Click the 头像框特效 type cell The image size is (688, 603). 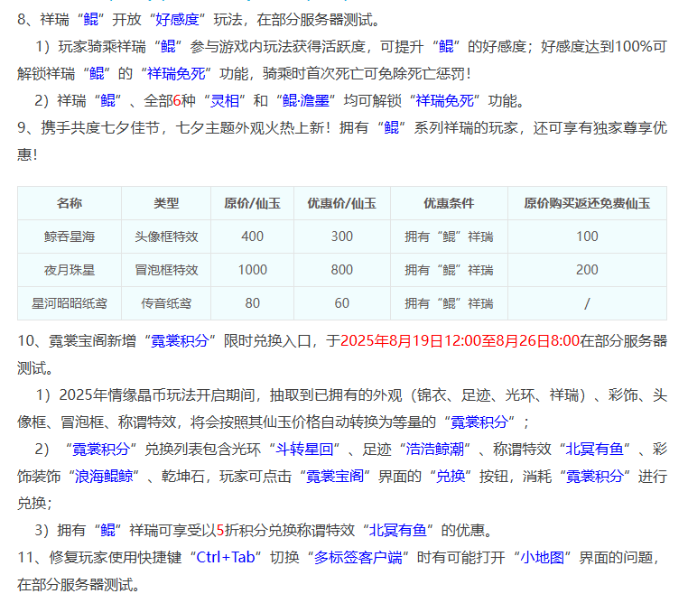tap(166, 237)
